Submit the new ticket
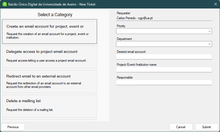Screen dimensions: 220x132 (207, 127)
